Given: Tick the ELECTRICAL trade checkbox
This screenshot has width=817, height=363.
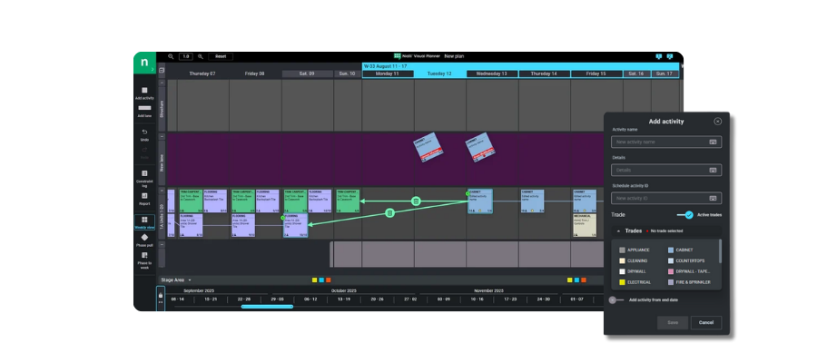Looking at the screenshot, I should click(x=622, y=282).
